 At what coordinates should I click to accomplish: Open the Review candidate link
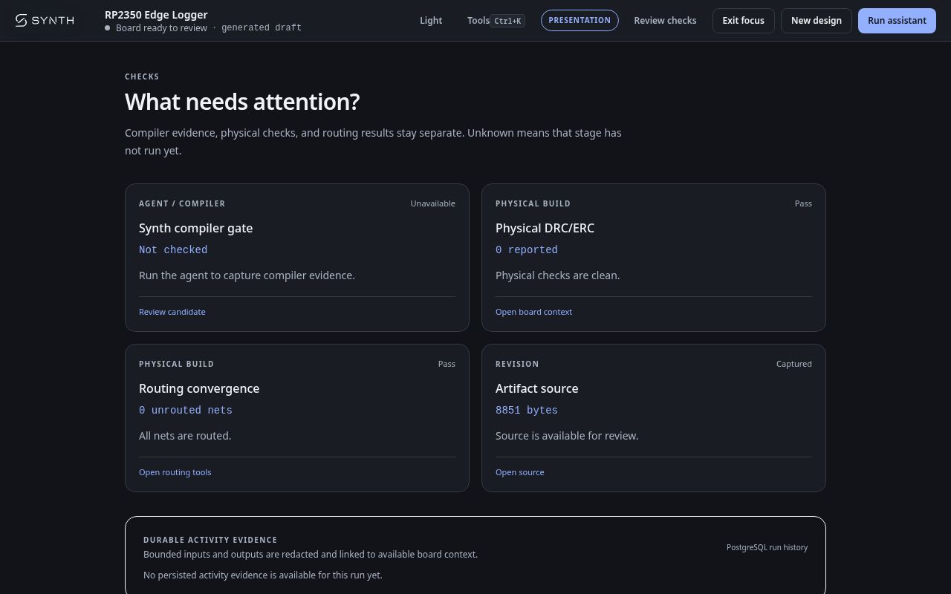tap(172, 312)
